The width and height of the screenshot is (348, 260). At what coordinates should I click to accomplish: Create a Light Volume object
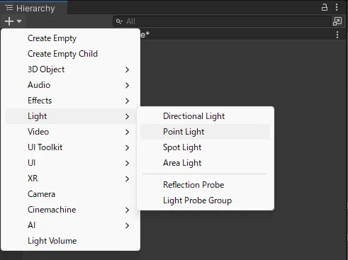70,241
